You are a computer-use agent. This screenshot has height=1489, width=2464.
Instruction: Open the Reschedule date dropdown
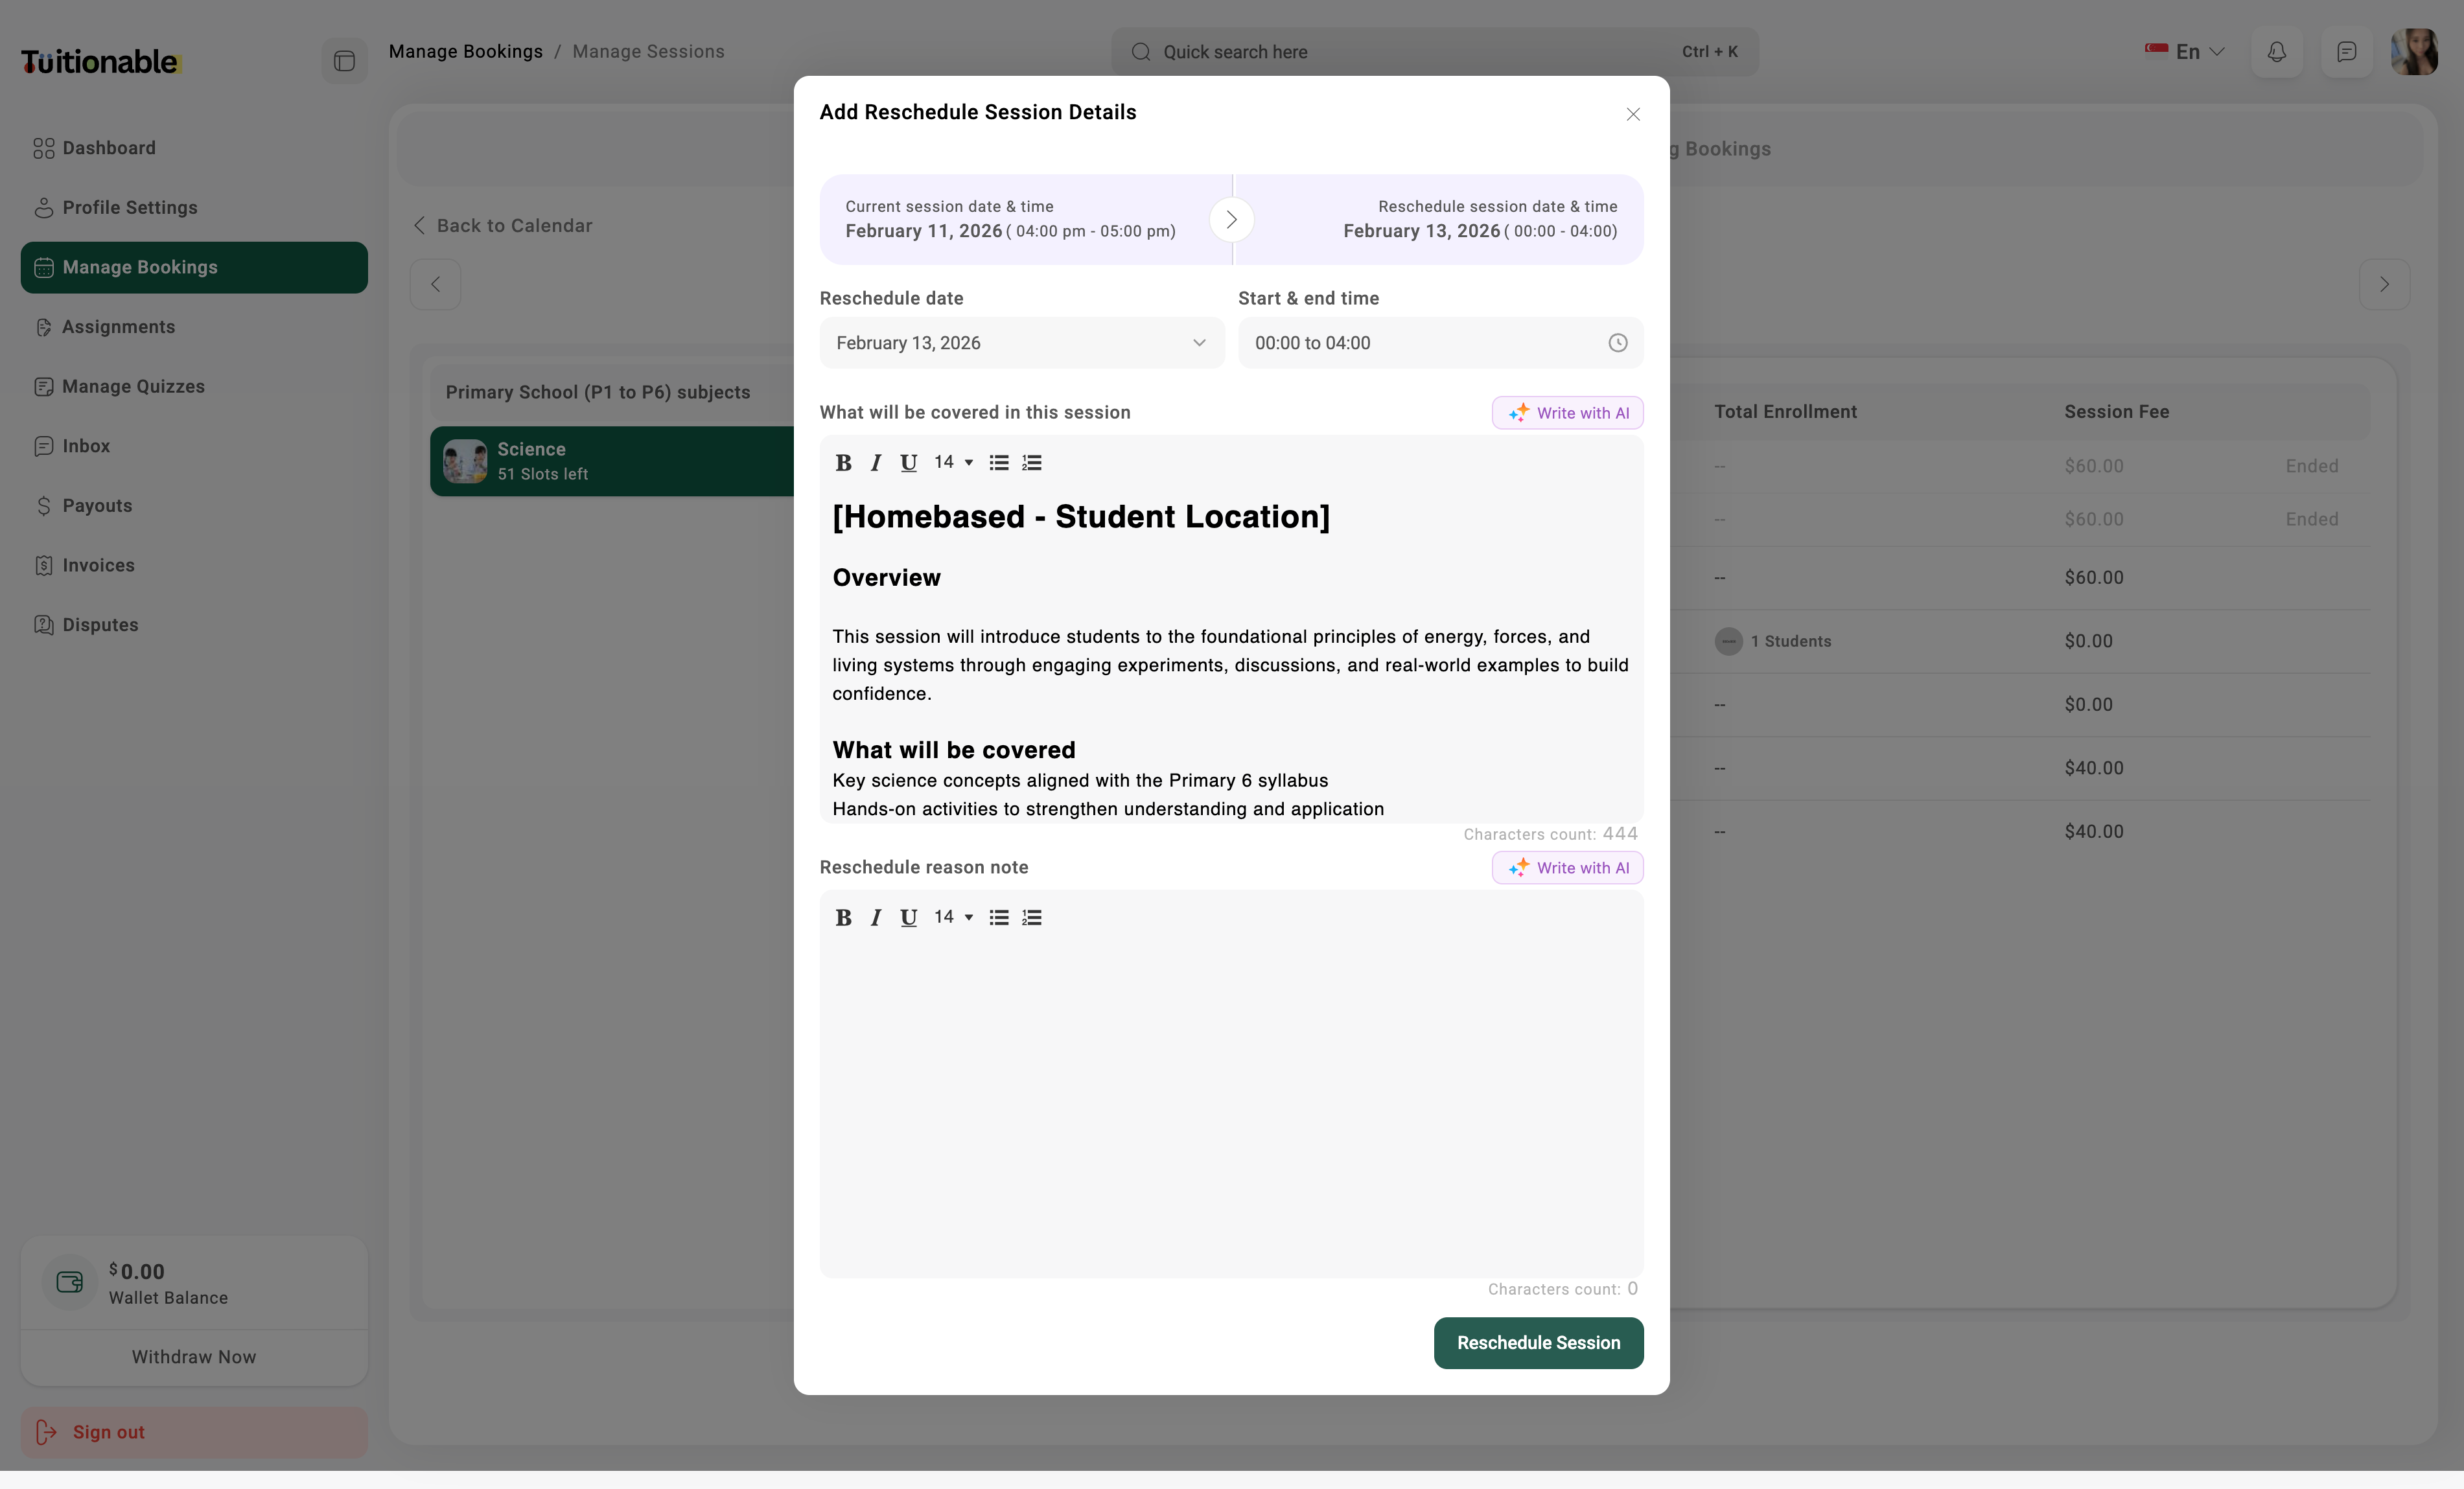[x=1021, y=343]
